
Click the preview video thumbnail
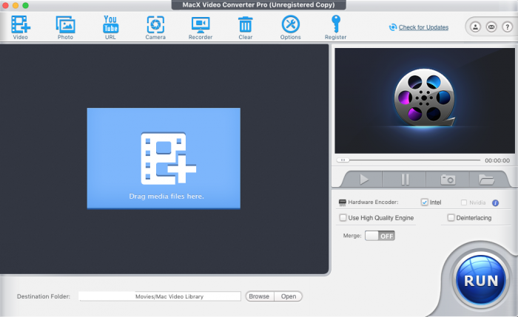coord(425,100)
